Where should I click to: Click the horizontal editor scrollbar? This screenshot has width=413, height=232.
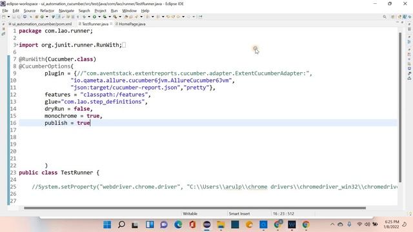pos(195,208)
